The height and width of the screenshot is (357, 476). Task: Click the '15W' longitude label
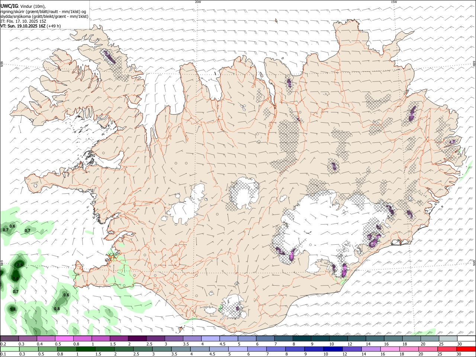point(394,2)
